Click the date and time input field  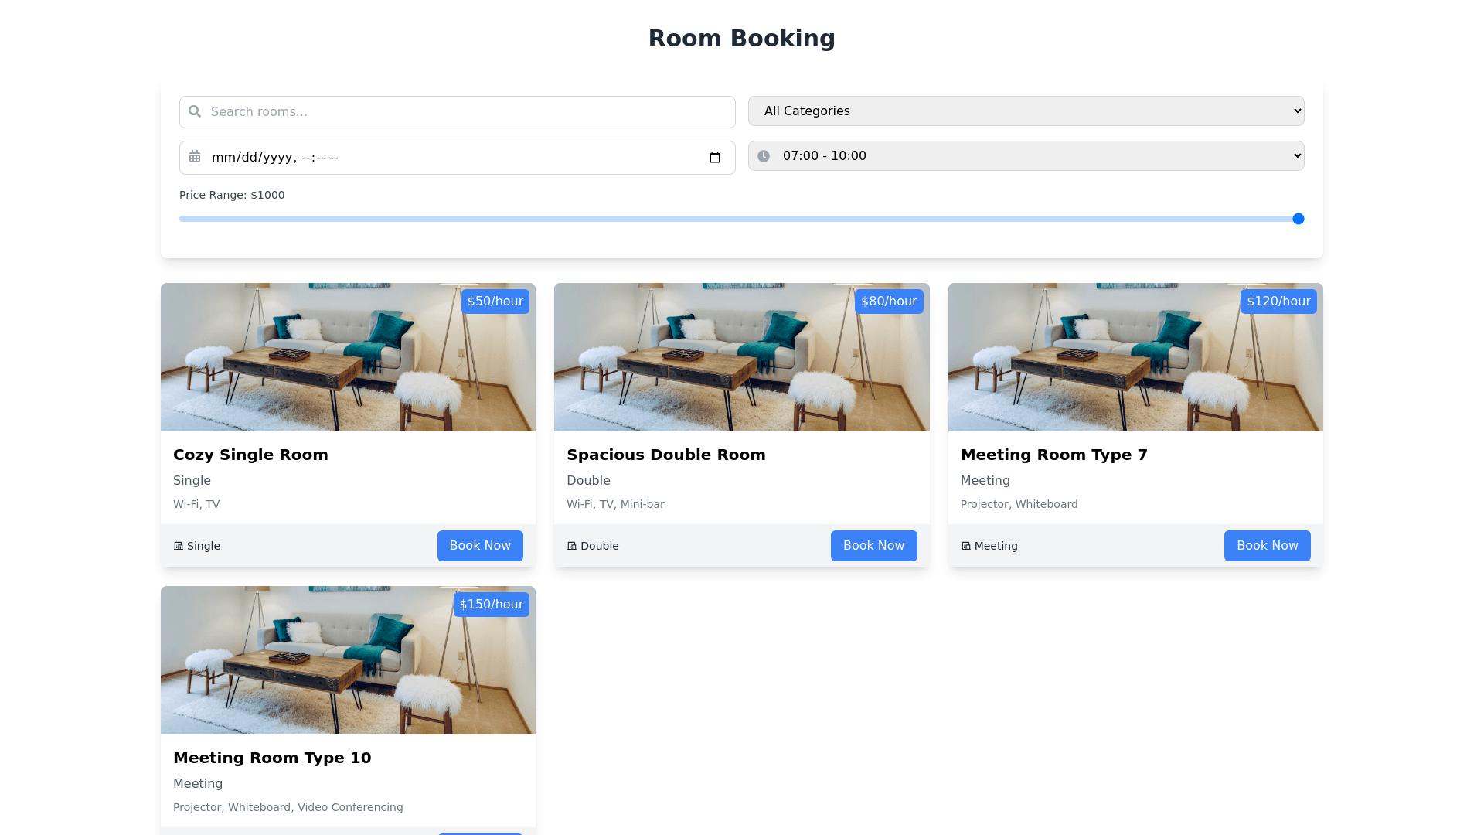pyautogui.click(x=456, y=158)
